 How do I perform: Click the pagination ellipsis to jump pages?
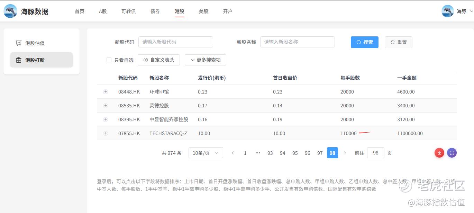[x=258, y=153]
